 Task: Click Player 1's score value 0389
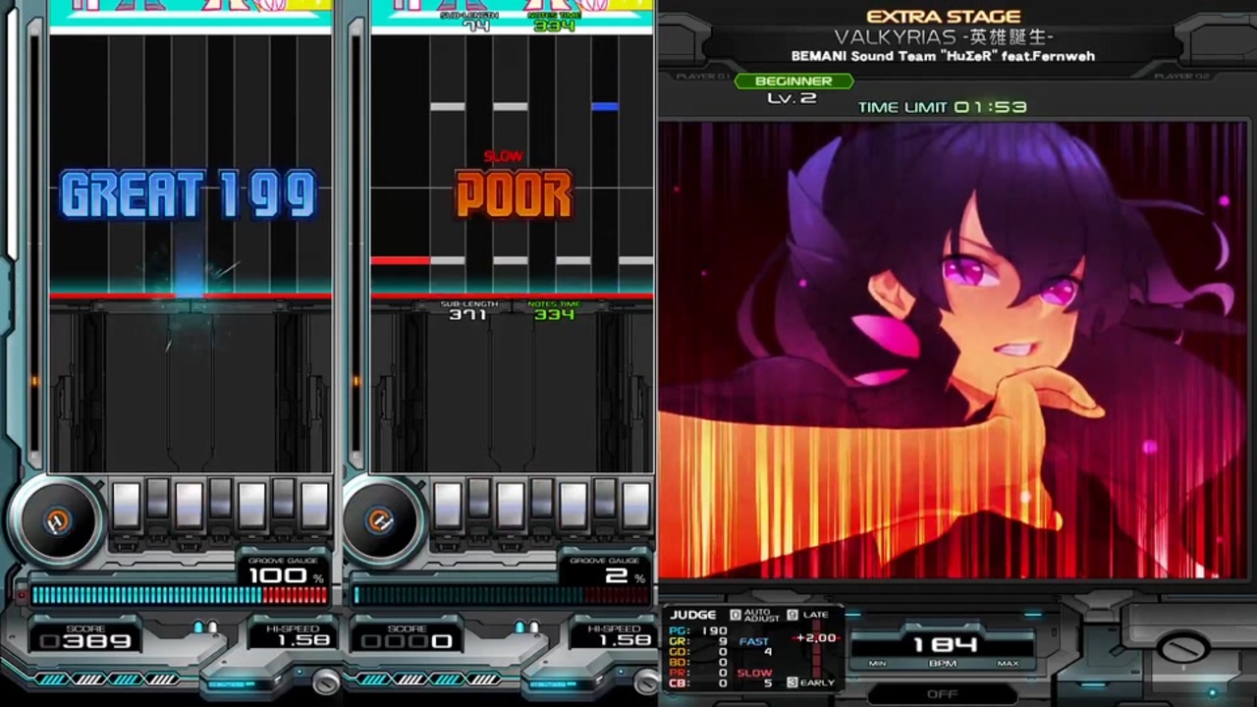coord(85,641)
